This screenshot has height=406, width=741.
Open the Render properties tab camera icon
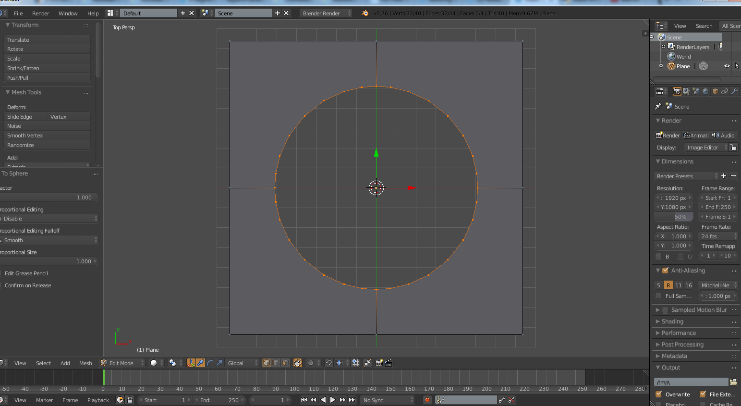pyautogui.click(x=677, y=91)
